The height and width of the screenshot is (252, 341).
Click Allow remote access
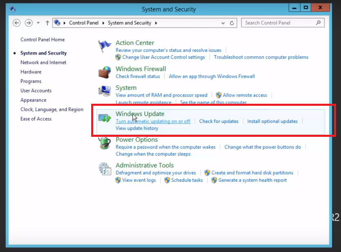(245, 95)
